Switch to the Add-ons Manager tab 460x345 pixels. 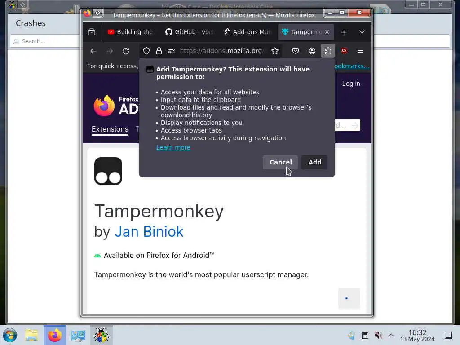pos(248,32)
